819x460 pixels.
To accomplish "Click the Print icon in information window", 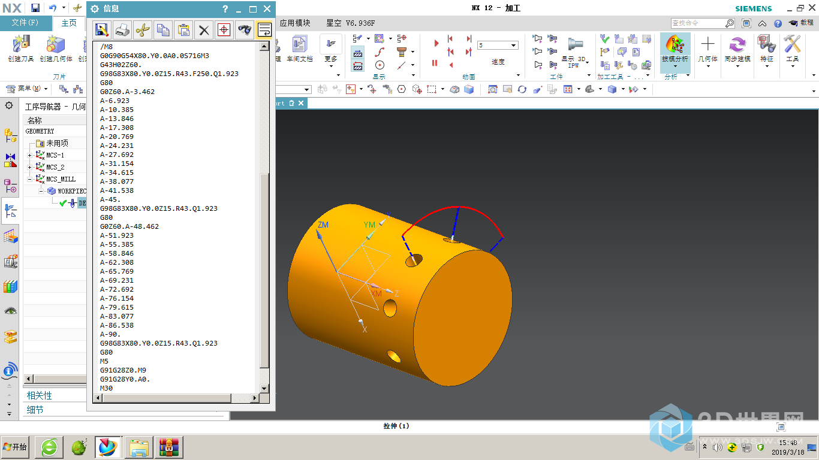I will click(122, 29).
